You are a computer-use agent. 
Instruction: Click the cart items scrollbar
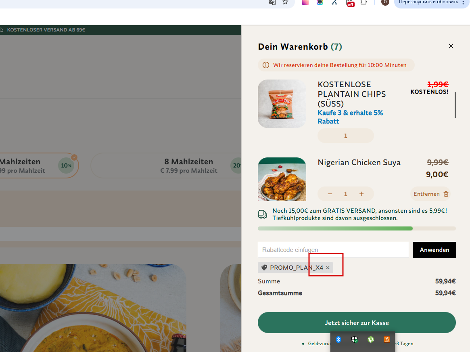455,105
